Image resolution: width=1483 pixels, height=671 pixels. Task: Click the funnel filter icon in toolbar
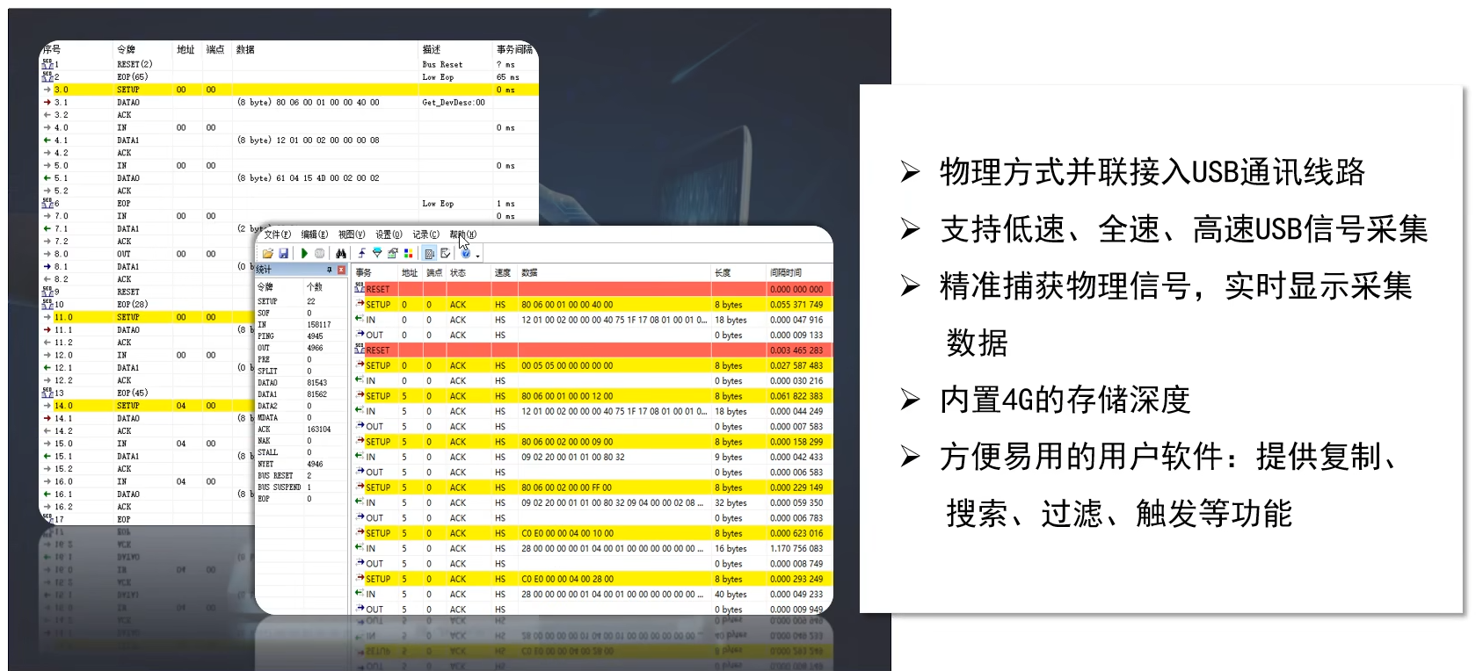377,254
